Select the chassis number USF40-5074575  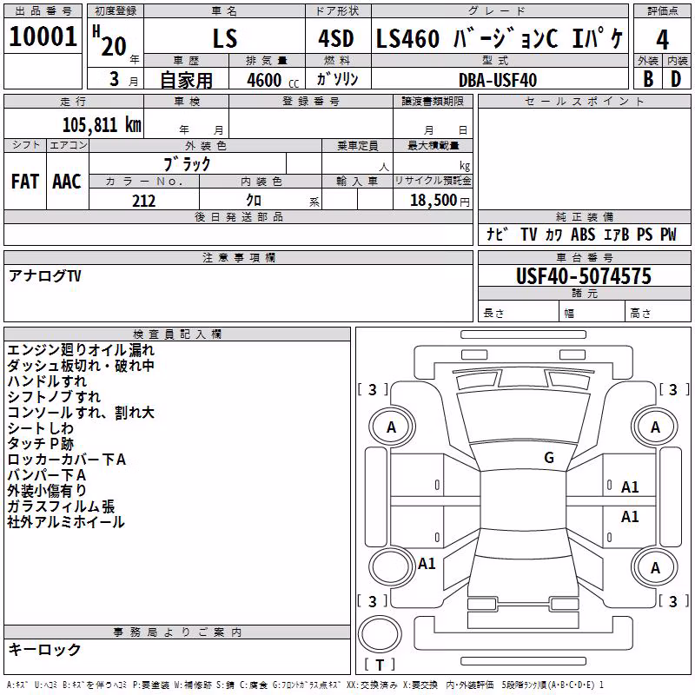click(x=584, y=275)
